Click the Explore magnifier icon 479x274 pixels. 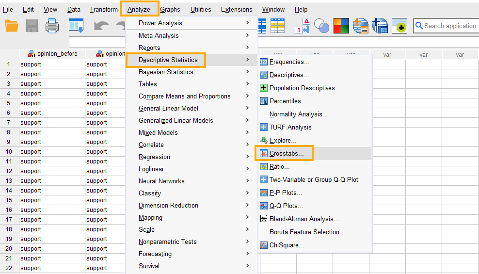(264, 140)
